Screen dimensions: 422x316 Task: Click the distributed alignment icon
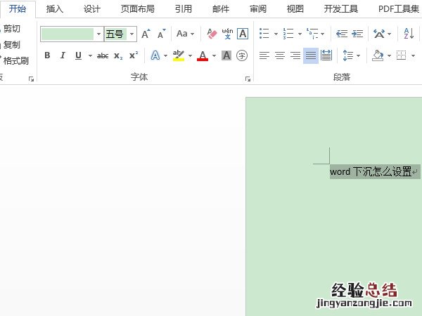coord(326,55)
